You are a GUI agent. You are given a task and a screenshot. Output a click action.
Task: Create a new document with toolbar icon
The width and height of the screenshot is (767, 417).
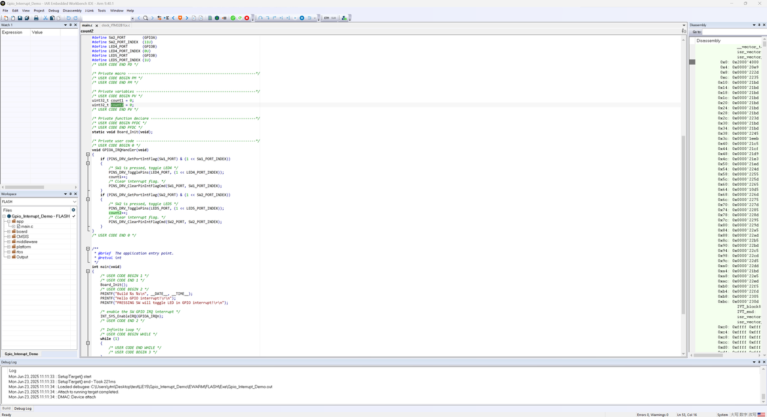[6, 18]
